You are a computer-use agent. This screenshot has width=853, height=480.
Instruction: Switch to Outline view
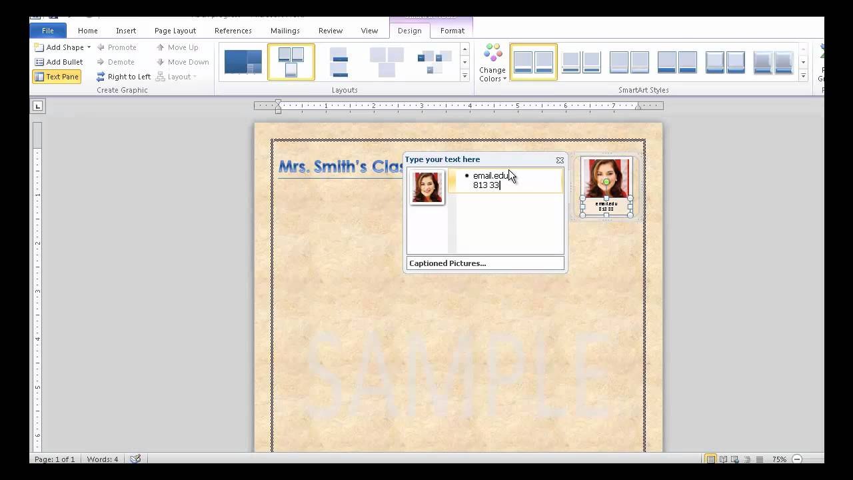click(x=747, y=459)
